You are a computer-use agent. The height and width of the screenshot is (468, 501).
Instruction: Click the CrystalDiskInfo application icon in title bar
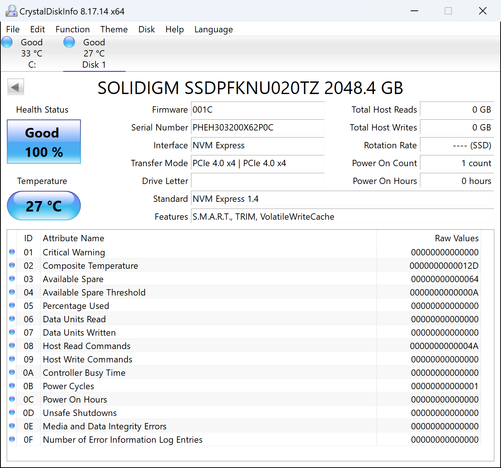coord(11,11)
